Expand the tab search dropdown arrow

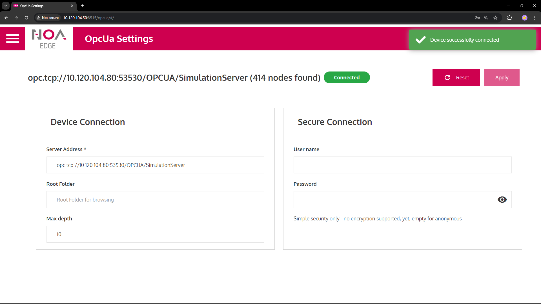(6, 6)
